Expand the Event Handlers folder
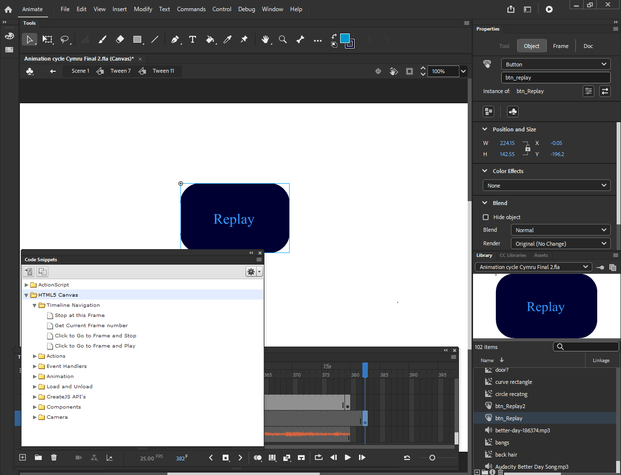 pyautogui.click(x=34, y=366)
